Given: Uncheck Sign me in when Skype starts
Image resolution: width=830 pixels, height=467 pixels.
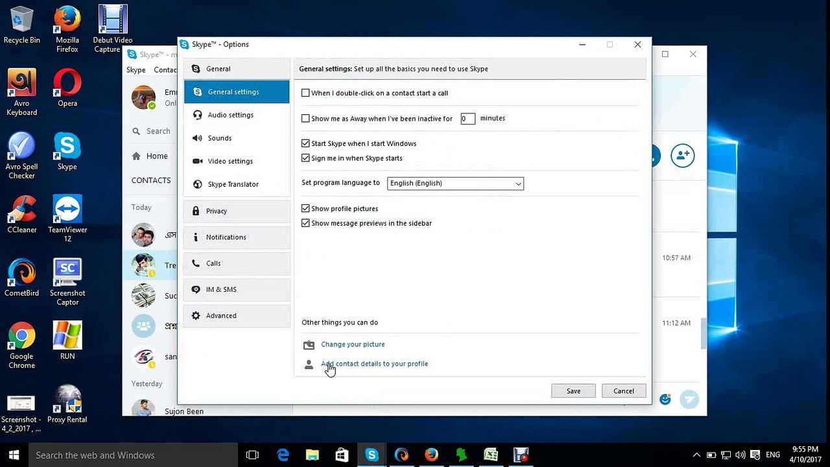Looking at the screenshot, I should tap(305, 158).
